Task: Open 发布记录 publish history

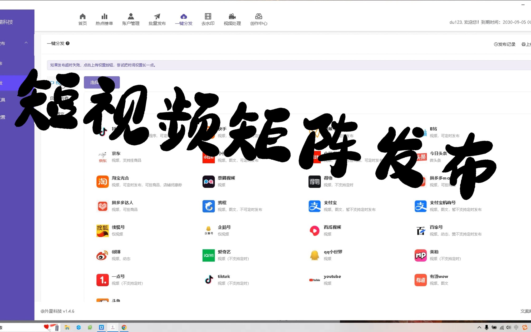Action: coord(504,44)
